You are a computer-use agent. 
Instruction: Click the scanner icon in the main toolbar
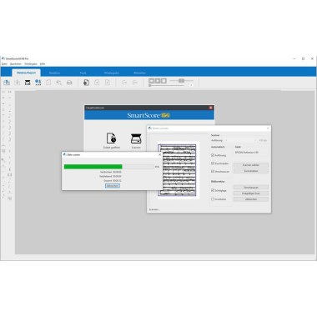click(x=28, y=83)
